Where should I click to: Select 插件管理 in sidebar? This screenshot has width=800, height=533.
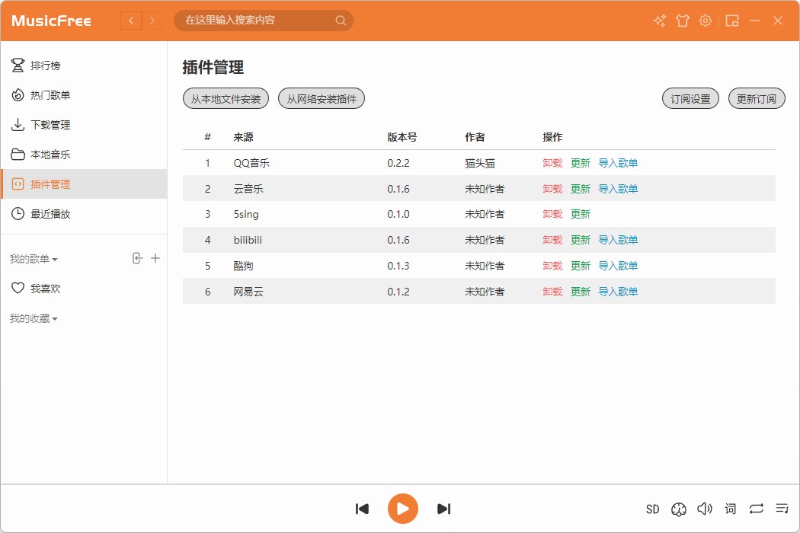point(84,184)
